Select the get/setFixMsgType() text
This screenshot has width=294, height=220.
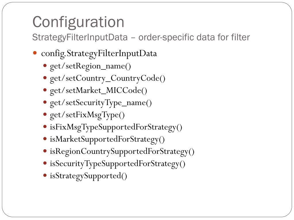pos(87,115)
